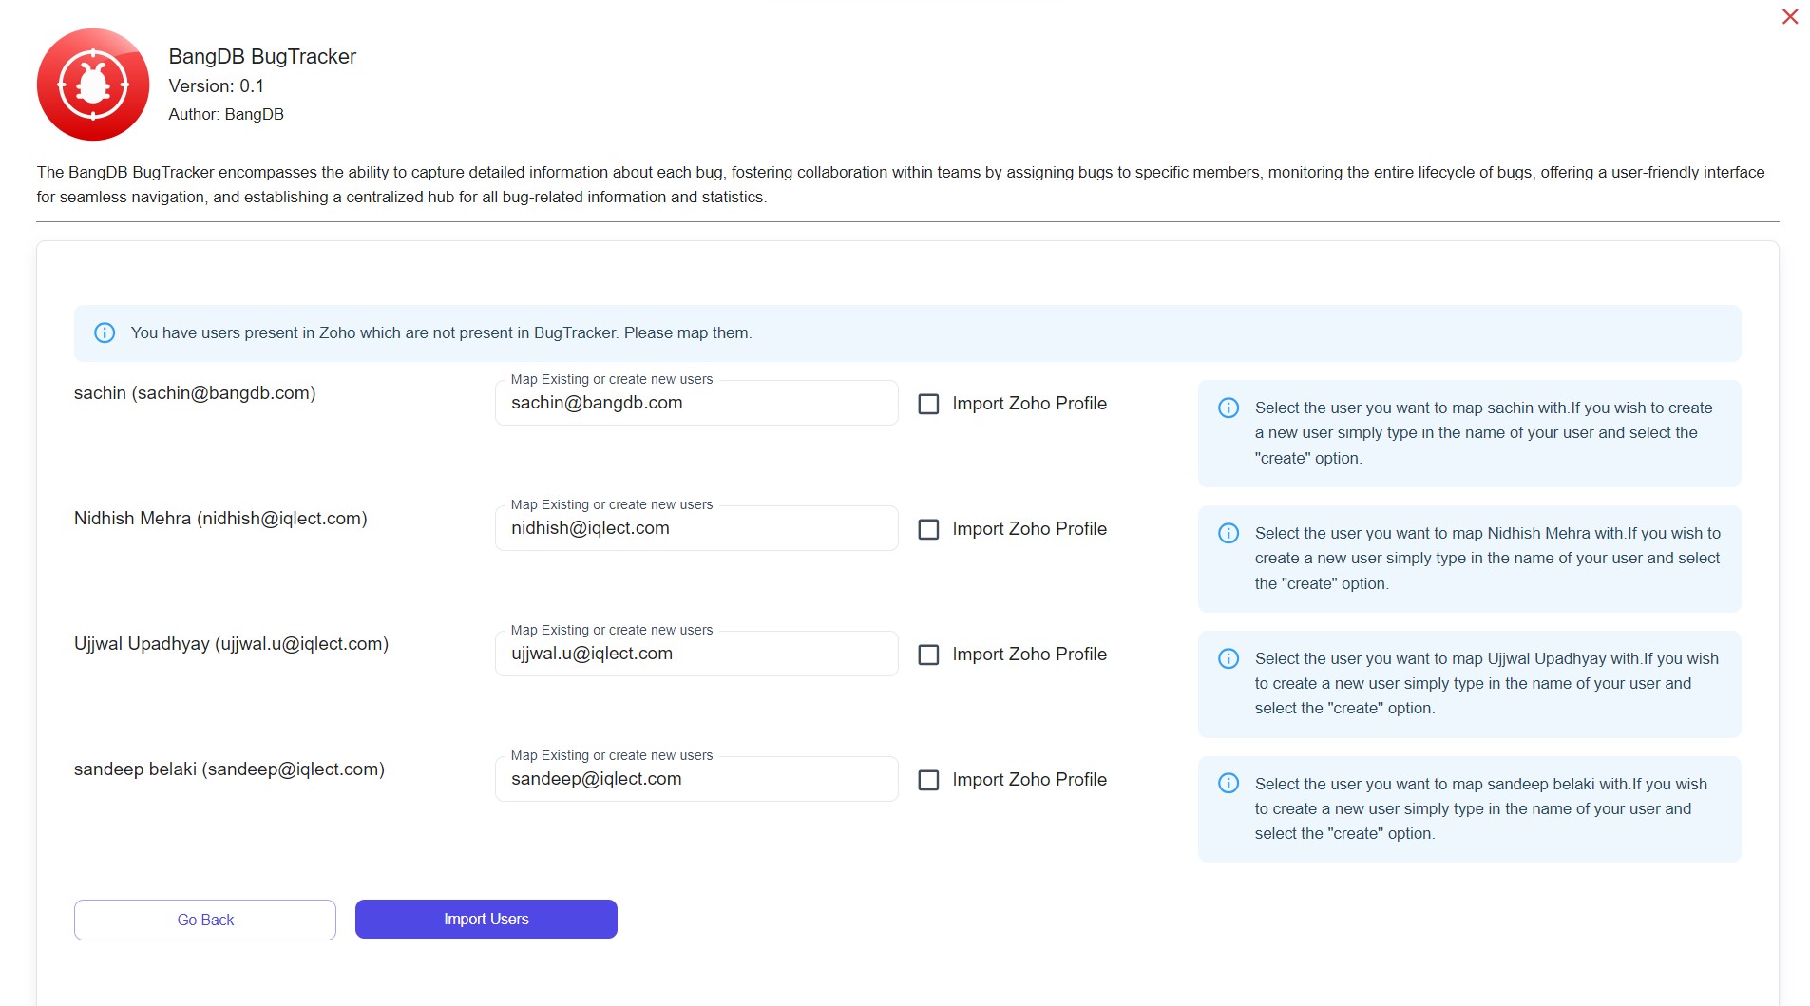
Task: Click the hint text about mapping Ujjwal Upadhyay
Action: coord(1487,683)
